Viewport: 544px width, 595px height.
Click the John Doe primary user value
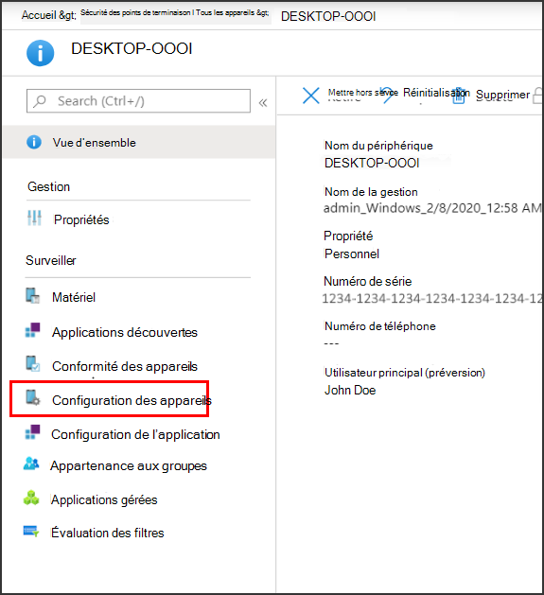[x=350, y=390]
